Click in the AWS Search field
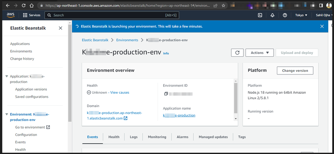The image size is (334, 154). (112, 15)
